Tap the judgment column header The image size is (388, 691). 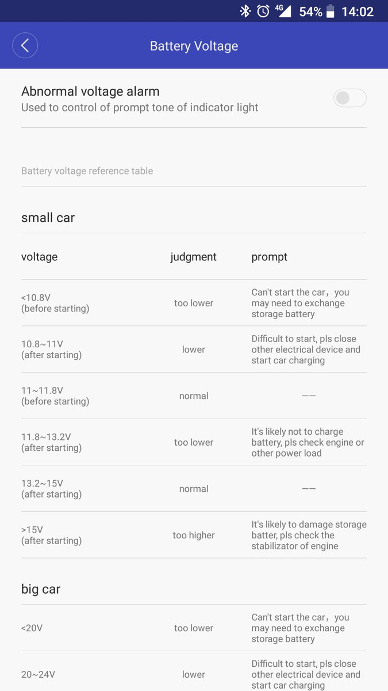(194, 257)
